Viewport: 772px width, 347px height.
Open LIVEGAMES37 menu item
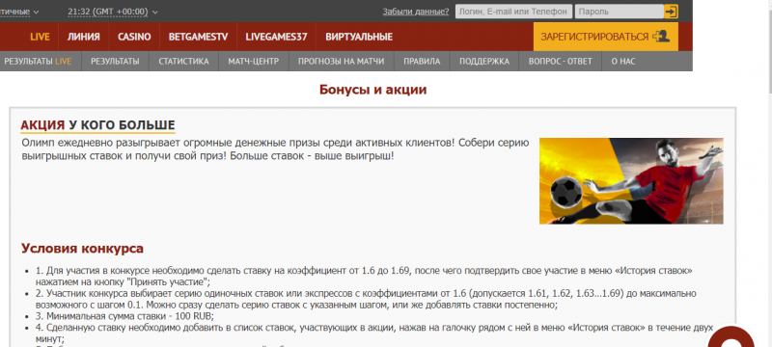[276, 37]
